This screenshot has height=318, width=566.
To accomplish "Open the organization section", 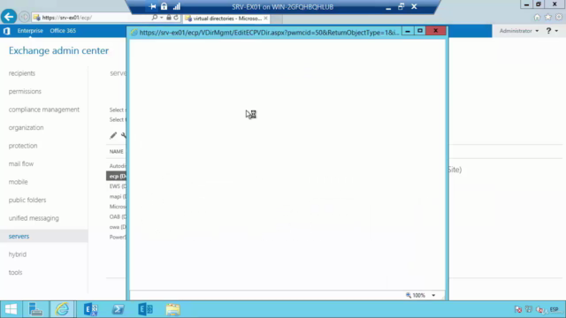I will pyautogui.click(x=26, y=127).
